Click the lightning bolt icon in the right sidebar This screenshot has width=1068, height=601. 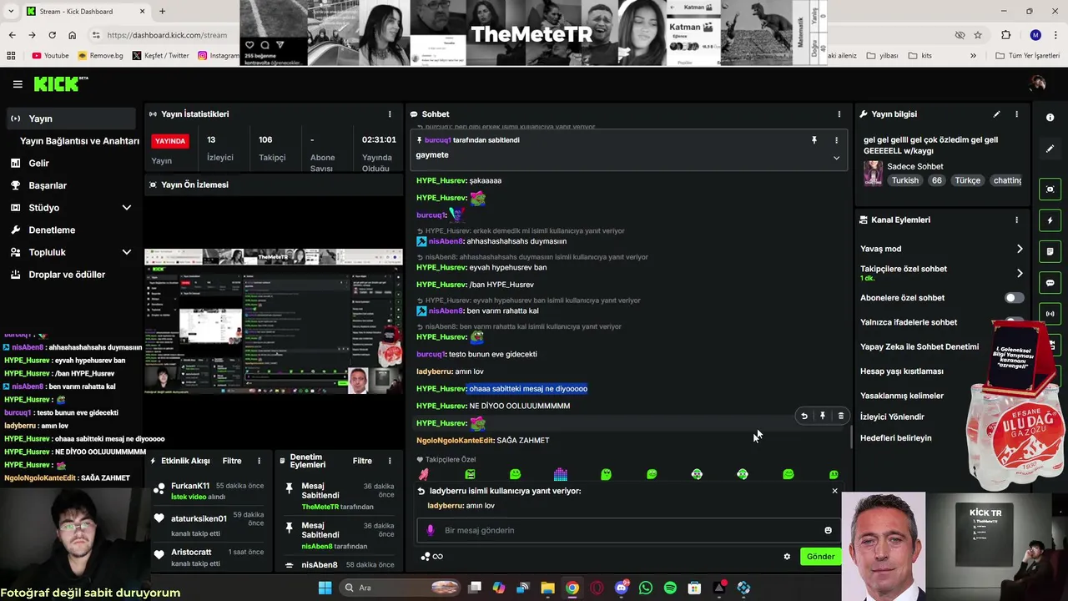pyautogui.click(x=1050, y=220)
